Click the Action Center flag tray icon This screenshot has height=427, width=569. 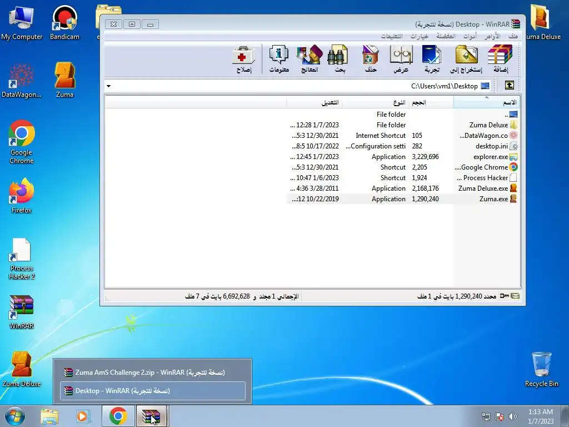(500, 416)
